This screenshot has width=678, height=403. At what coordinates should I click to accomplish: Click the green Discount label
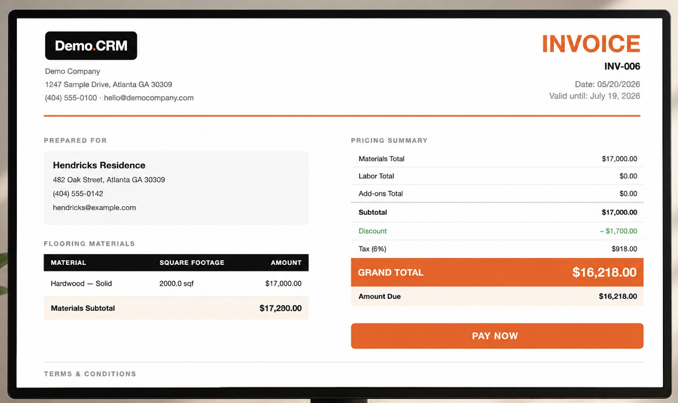point(373,231)
